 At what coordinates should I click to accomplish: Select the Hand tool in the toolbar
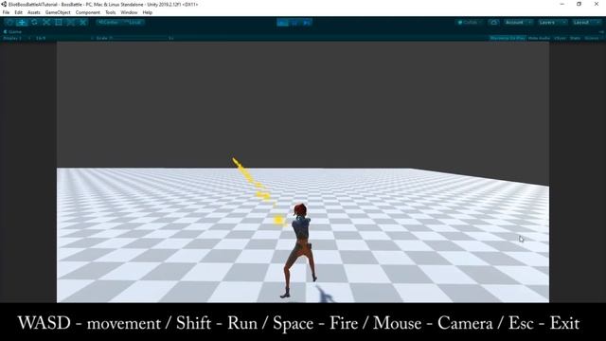9,23
